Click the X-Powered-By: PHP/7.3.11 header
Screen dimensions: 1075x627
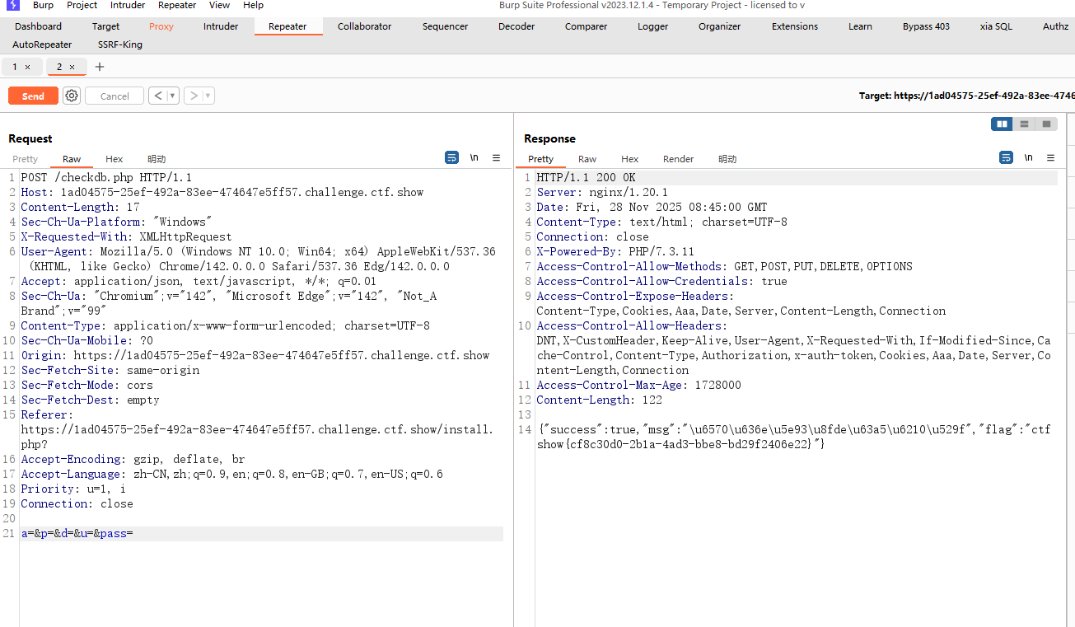(615, 251)
